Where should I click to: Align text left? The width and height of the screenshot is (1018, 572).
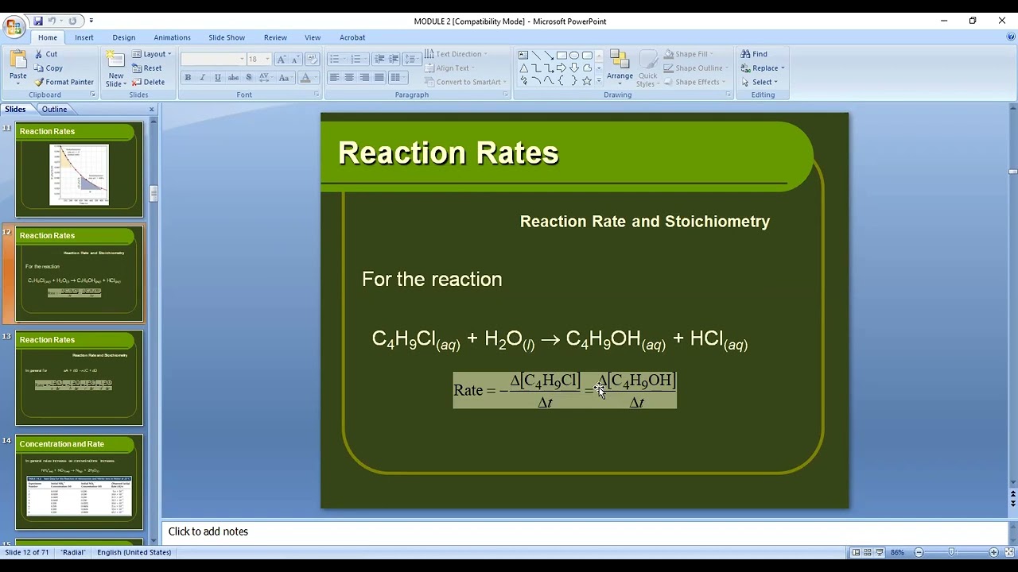334,78
